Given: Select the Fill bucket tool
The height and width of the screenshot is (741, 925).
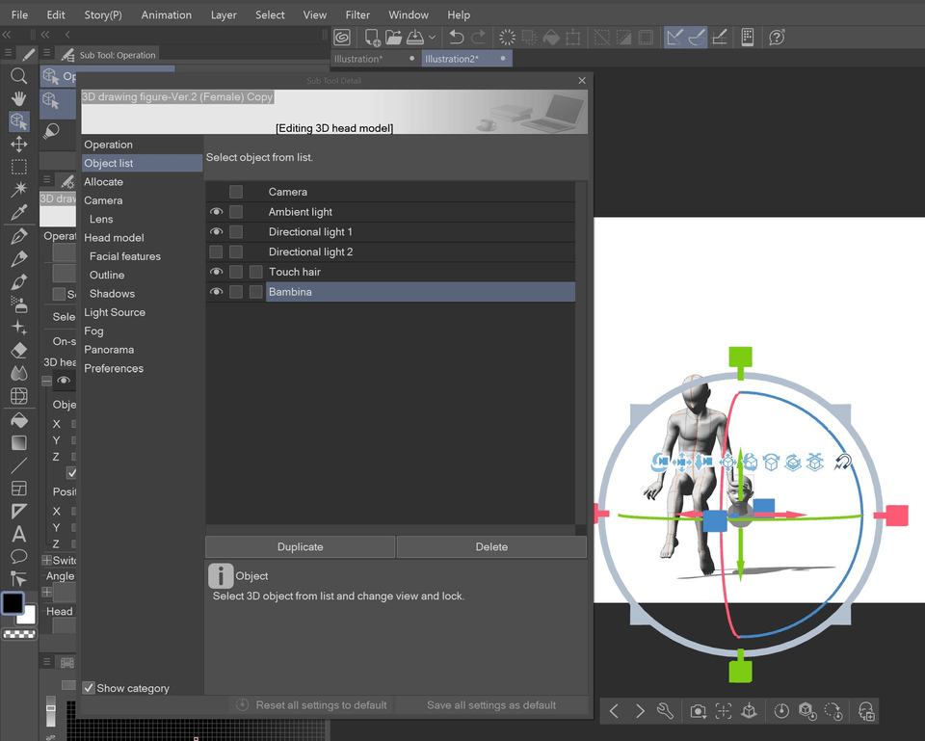Looking at the screenshot, I should (x=18, y=420).
